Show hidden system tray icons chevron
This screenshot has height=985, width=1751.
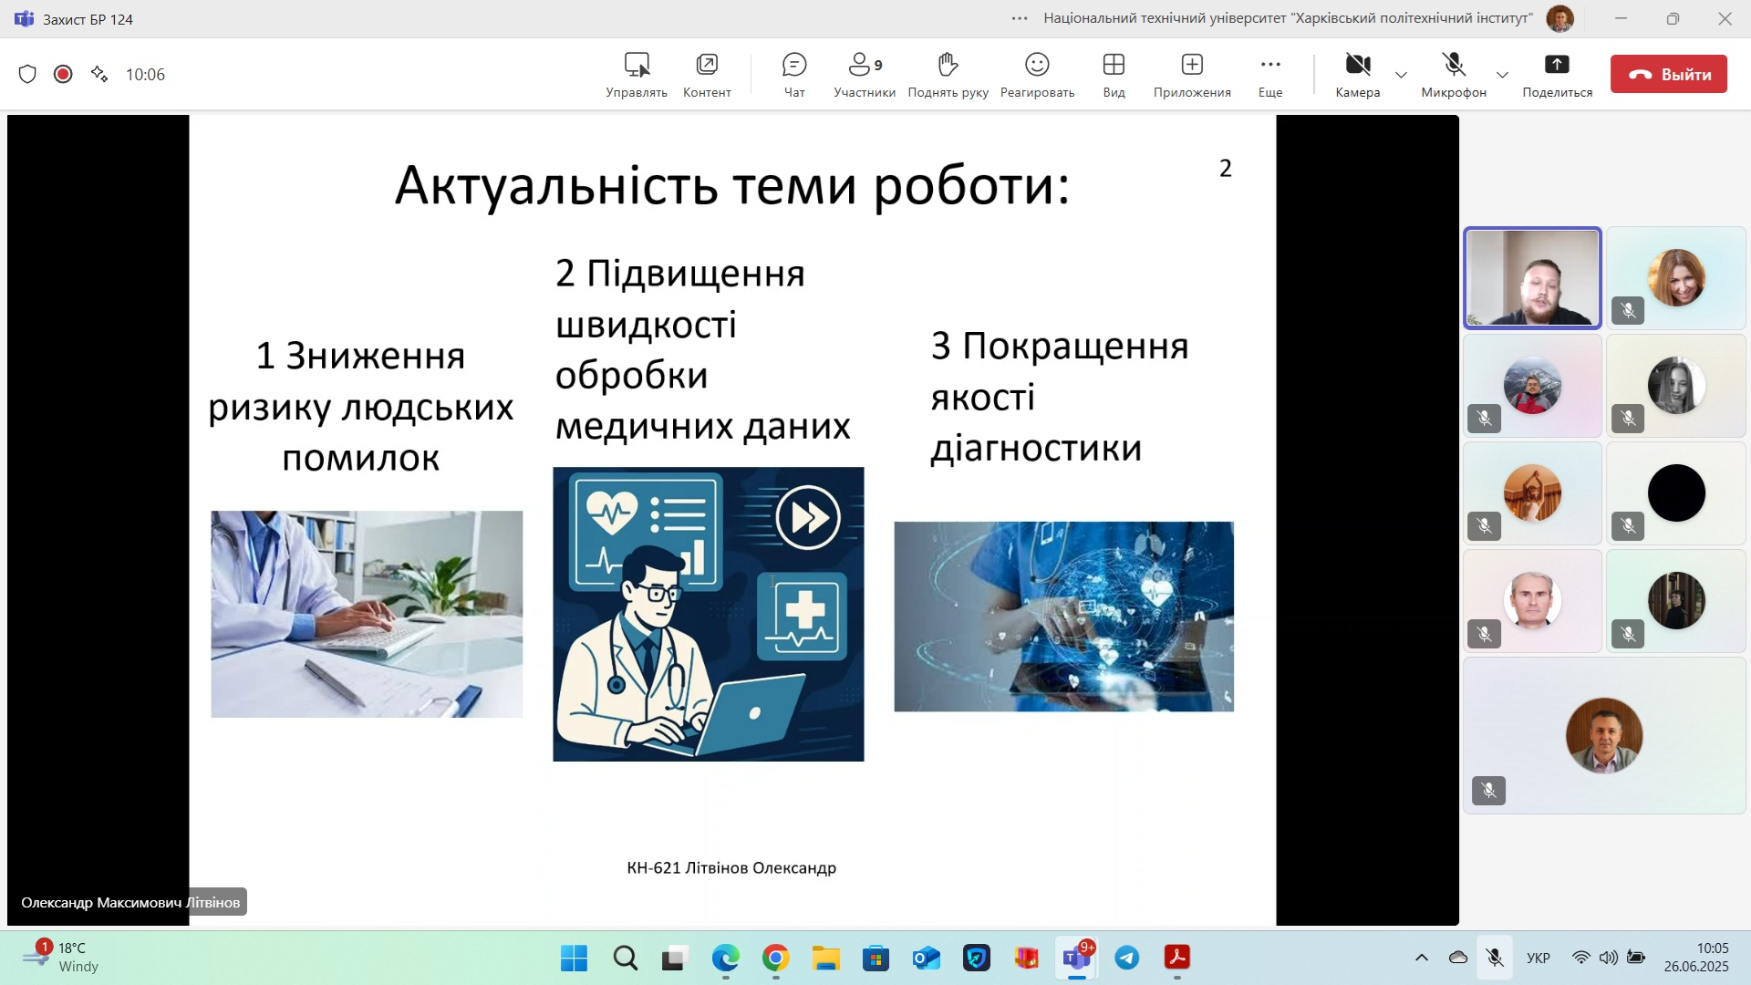tap(1421, 958)
